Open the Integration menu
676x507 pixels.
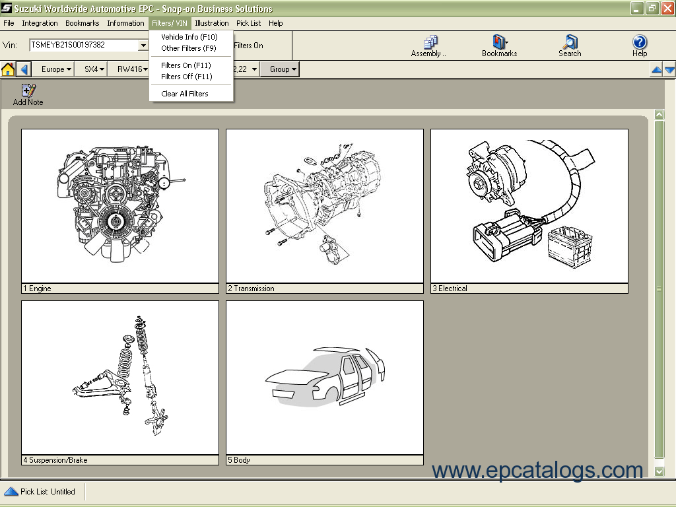pos(40,23)
